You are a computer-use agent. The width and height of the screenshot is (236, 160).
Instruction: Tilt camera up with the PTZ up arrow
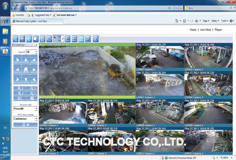(26, 60)
